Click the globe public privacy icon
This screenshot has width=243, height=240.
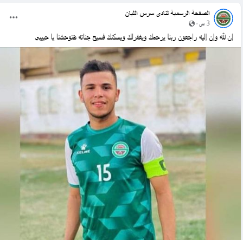191,24
